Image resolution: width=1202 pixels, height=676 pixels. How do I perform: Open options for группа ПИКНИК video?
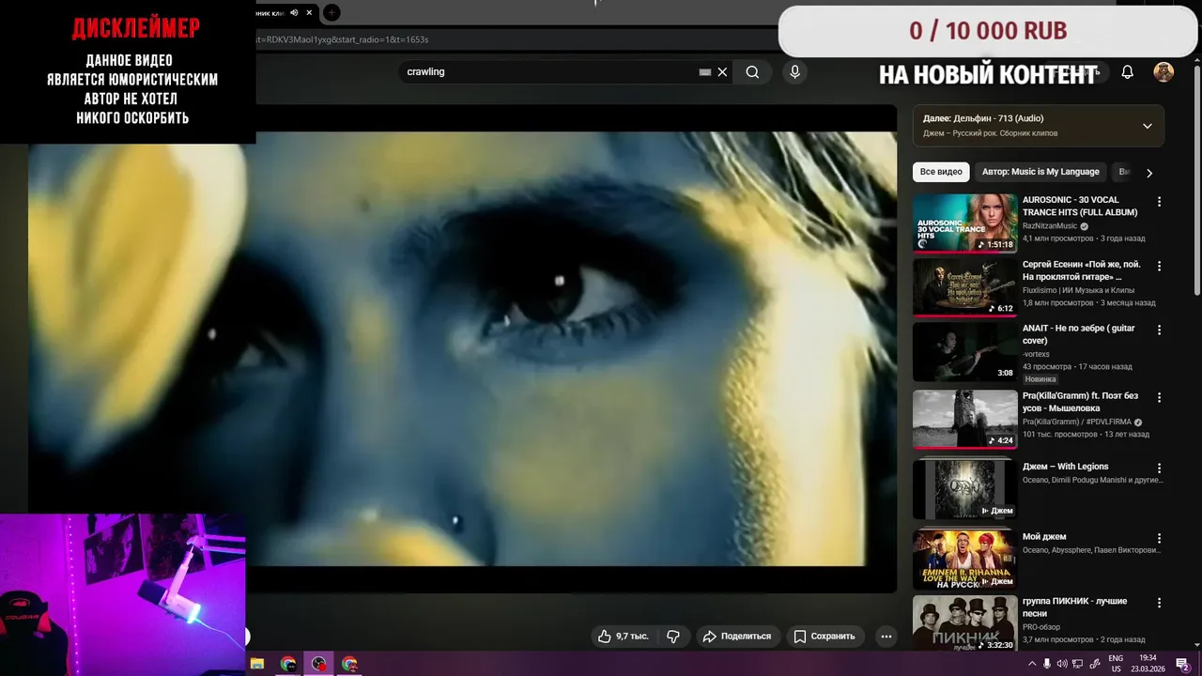point(1159,603)
